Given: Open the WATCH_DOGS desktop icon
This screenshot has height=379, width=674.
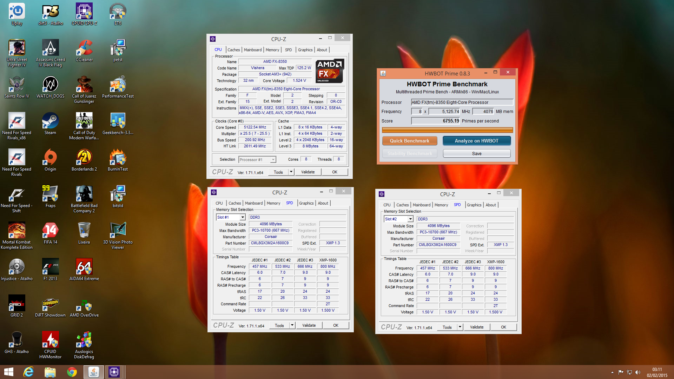Looking at the screenshot, I should [50, 87].
